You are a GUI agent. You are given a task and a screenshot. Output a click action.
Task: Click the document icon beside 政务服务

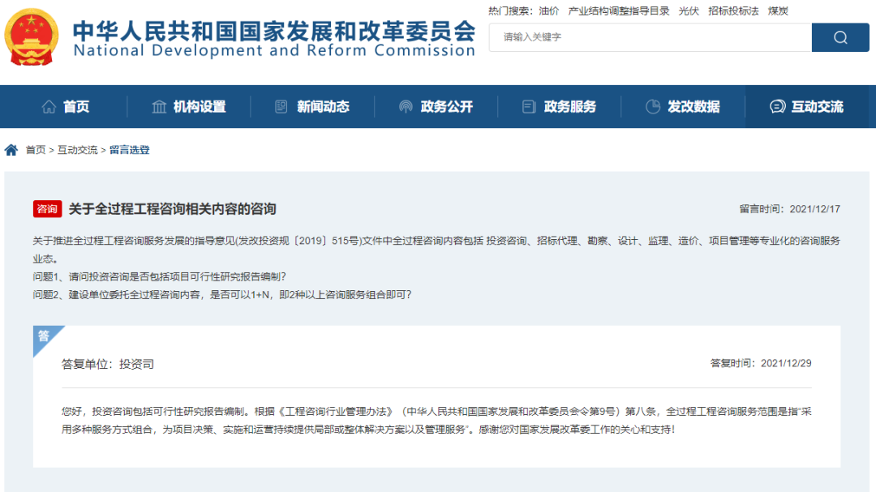click(528, 106)
